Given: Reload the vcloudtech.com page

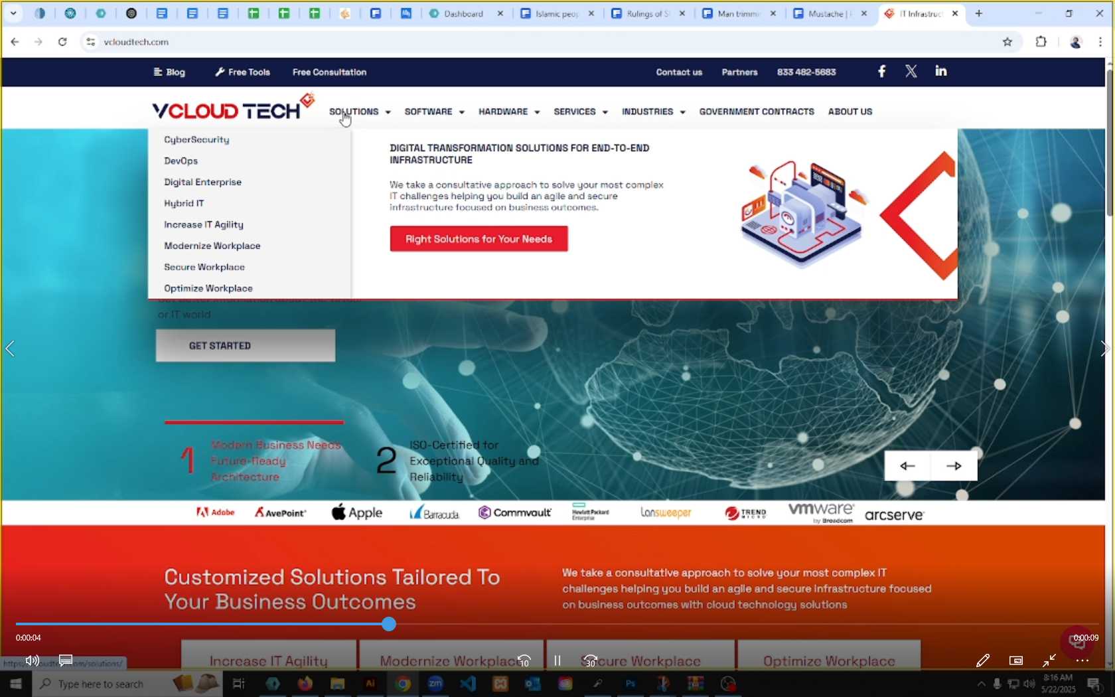Looking at the screenshot, I should pyautogui.click(x=62, y=42).
